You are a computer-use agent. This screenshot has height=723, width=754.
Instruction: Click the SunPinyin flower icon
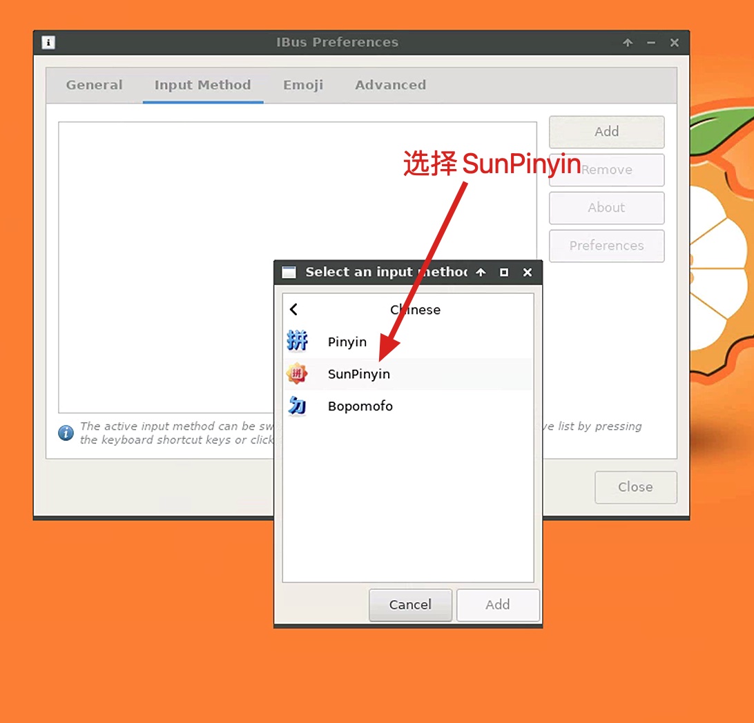(x=297, y=373)
